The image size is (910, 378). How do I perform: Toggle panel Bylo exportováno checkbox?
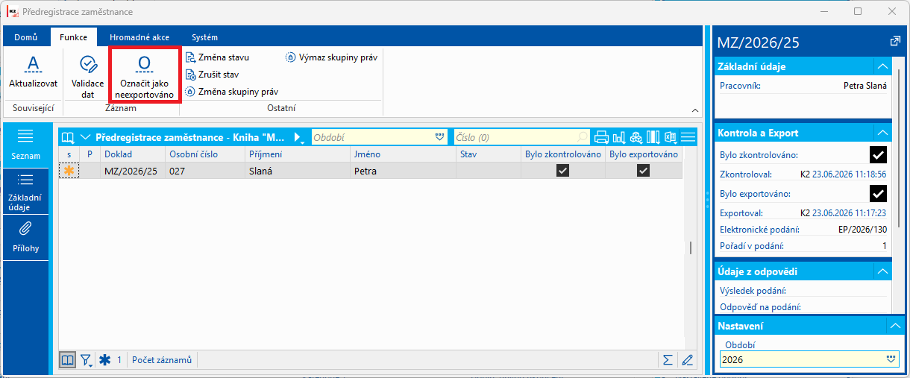coord(878,194)
